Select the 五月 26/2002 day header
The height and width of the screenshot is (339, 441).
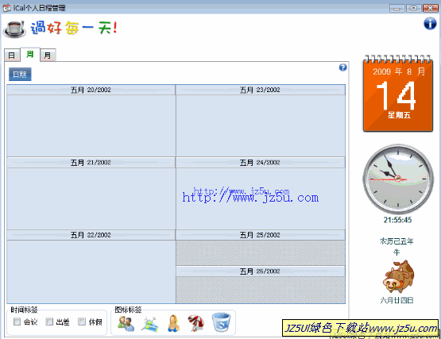(x=261, y=272)
